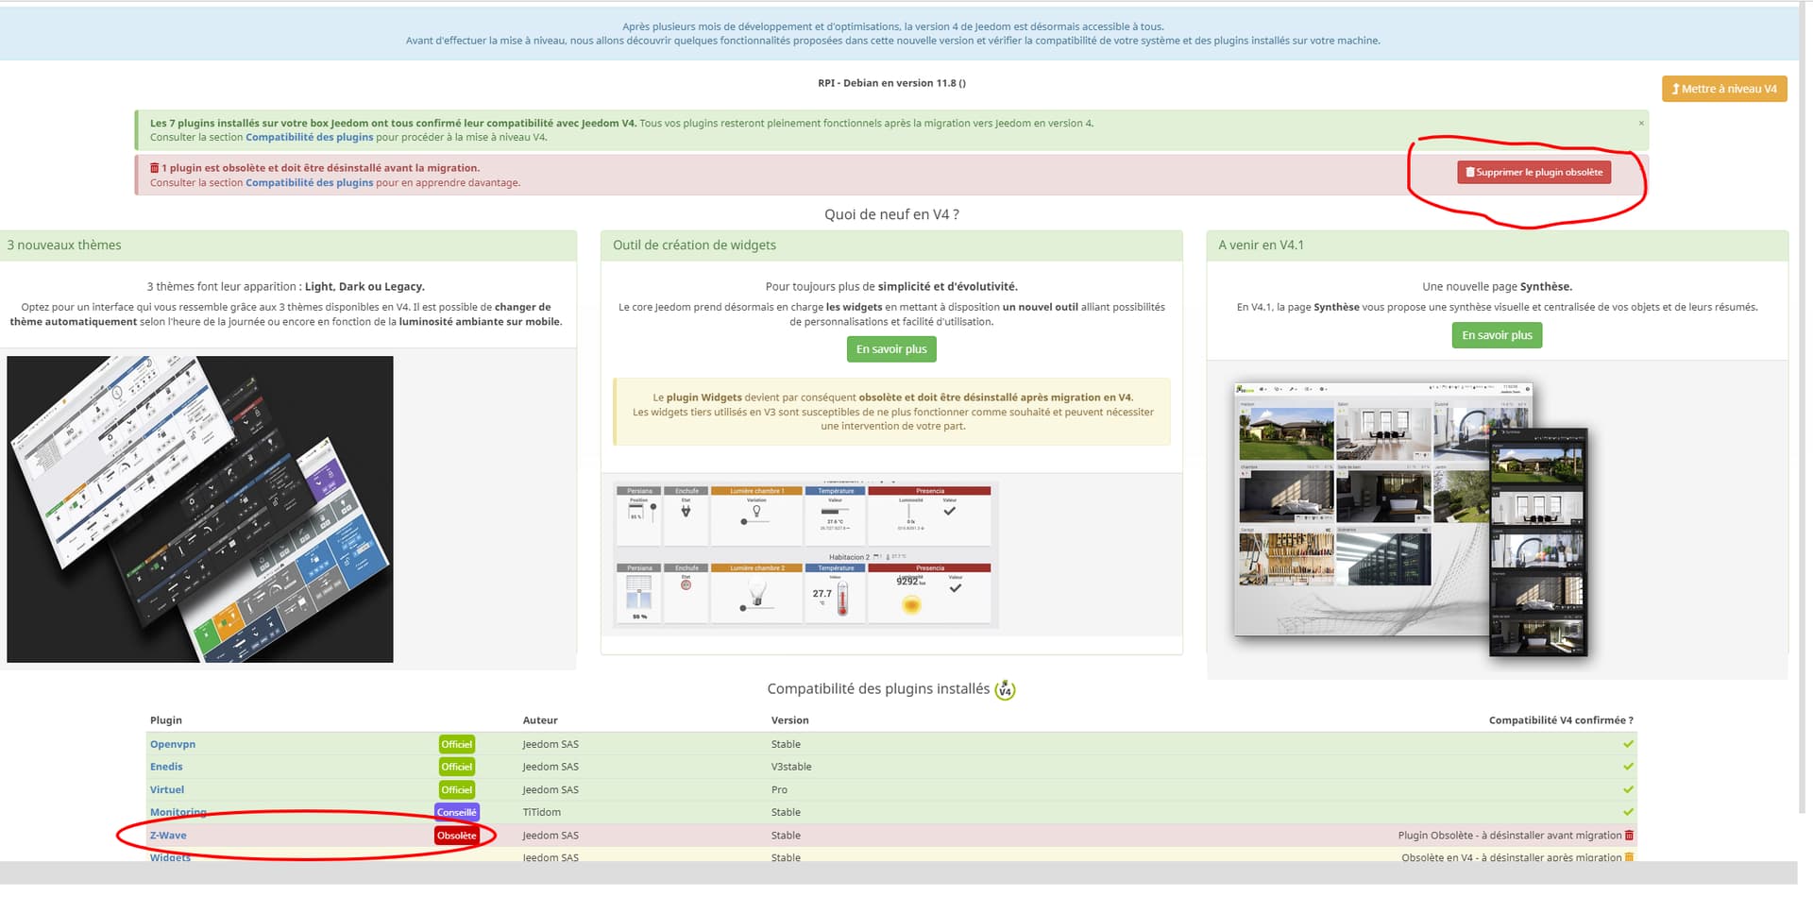Screen dimensions: 1813x913
Task: Open Compatibilité des plugins link in green alert
Action: (x=309, y=137)
